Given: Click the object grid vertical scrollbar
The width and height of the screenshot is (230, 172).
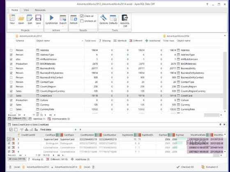Looking at the screenshot, I should [x=225, y=80].
